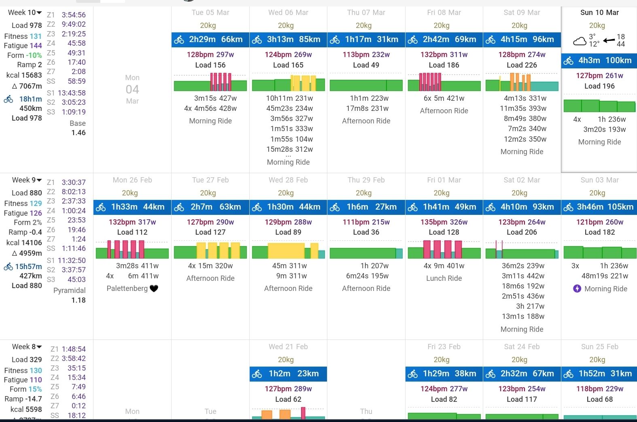Open Afternoon Ride on Fri 08 Mar
The width and height of the screenshot is (637, 422).
point(444,111)
